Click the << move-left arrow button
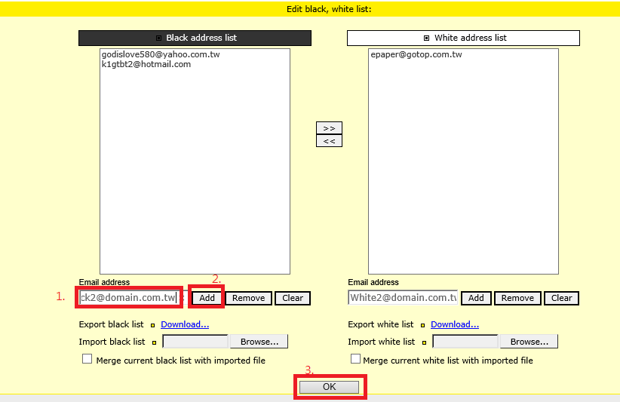The height and width of the screenshot is (402, 620). click(x=329, y=141)
